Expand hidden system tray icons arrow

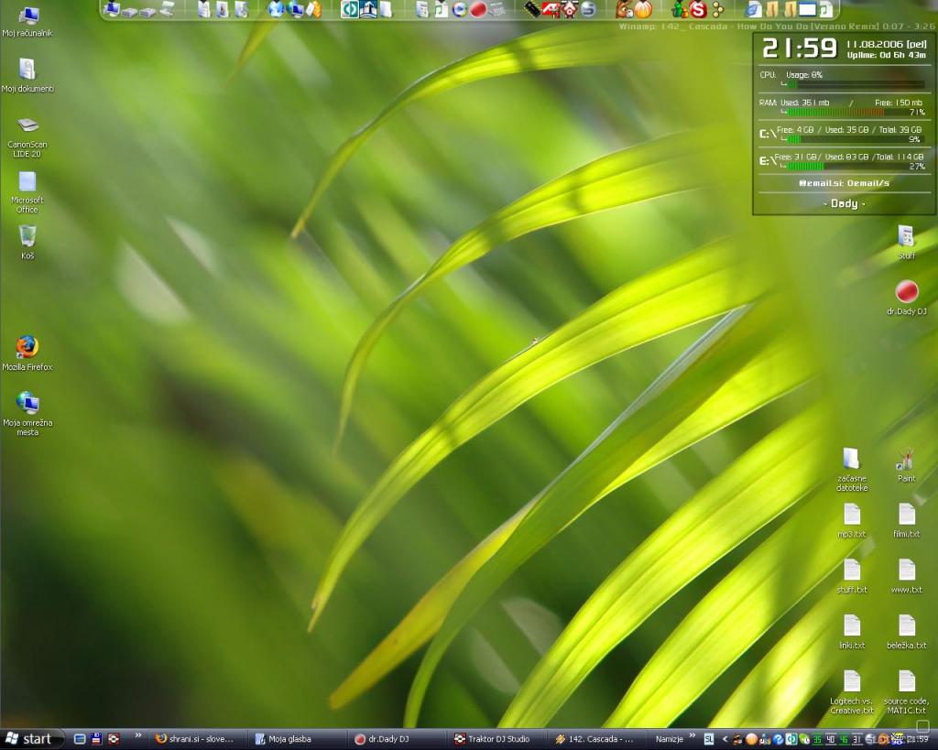[x=725, y=739]
